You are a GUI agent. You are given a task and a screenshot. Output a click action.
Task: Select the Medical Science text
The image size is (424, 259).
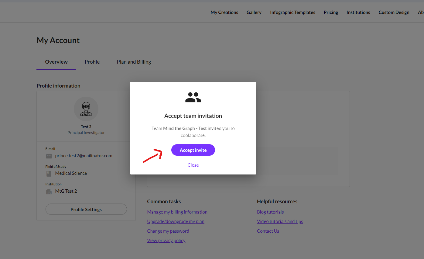coord(71,173)
